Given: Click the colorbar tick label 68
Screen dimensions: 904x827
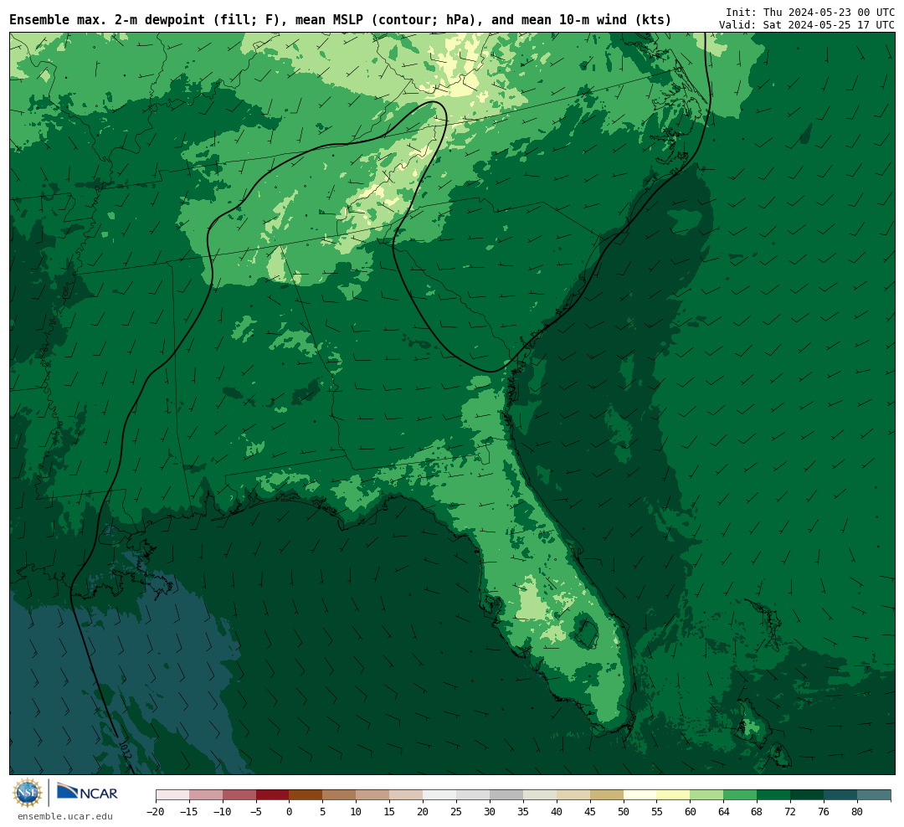Looking at the screenshot, I should [x=758, y=811].
